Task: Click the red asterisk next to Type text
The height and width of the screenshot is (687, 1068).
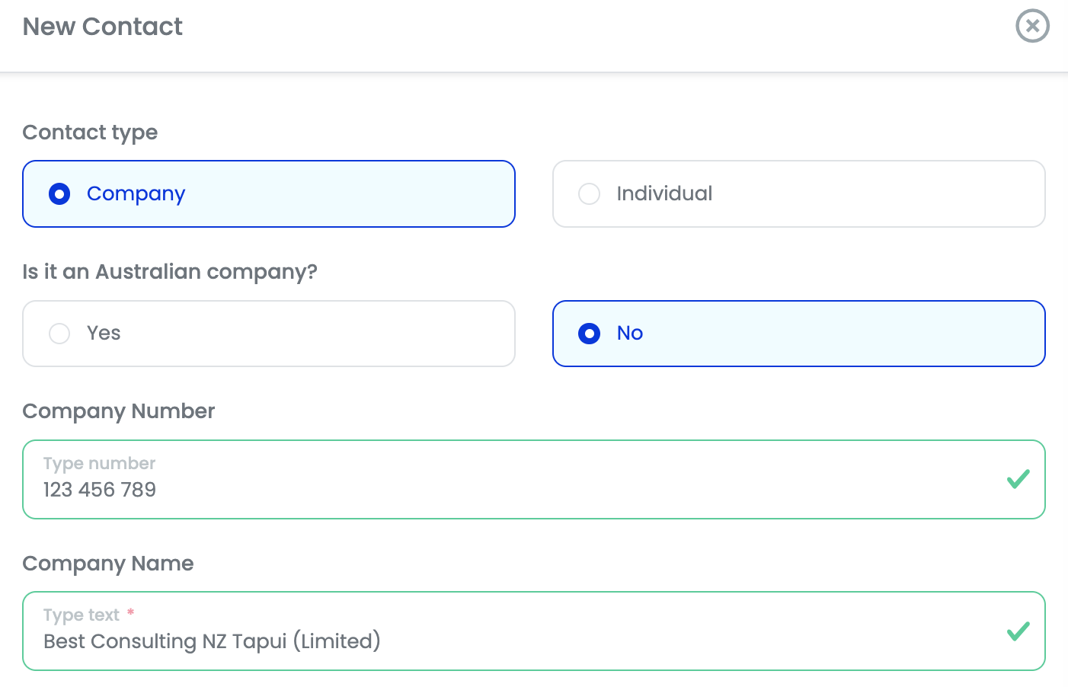Action: click(131, 612)
